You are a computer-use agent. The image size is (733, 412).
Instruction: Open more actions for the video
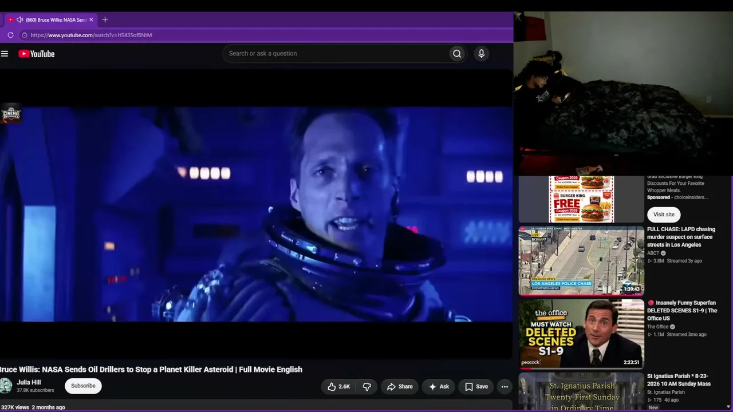pos(505,387)
